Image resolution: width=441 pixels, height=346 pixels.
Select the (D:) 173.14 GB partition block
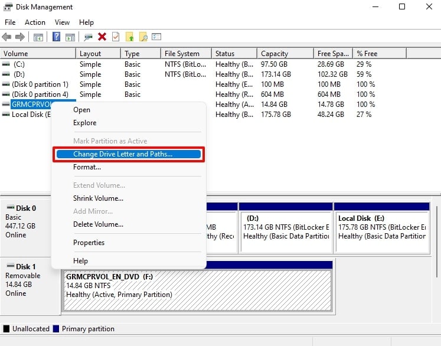pyautogui.click(x=286, y=227)
